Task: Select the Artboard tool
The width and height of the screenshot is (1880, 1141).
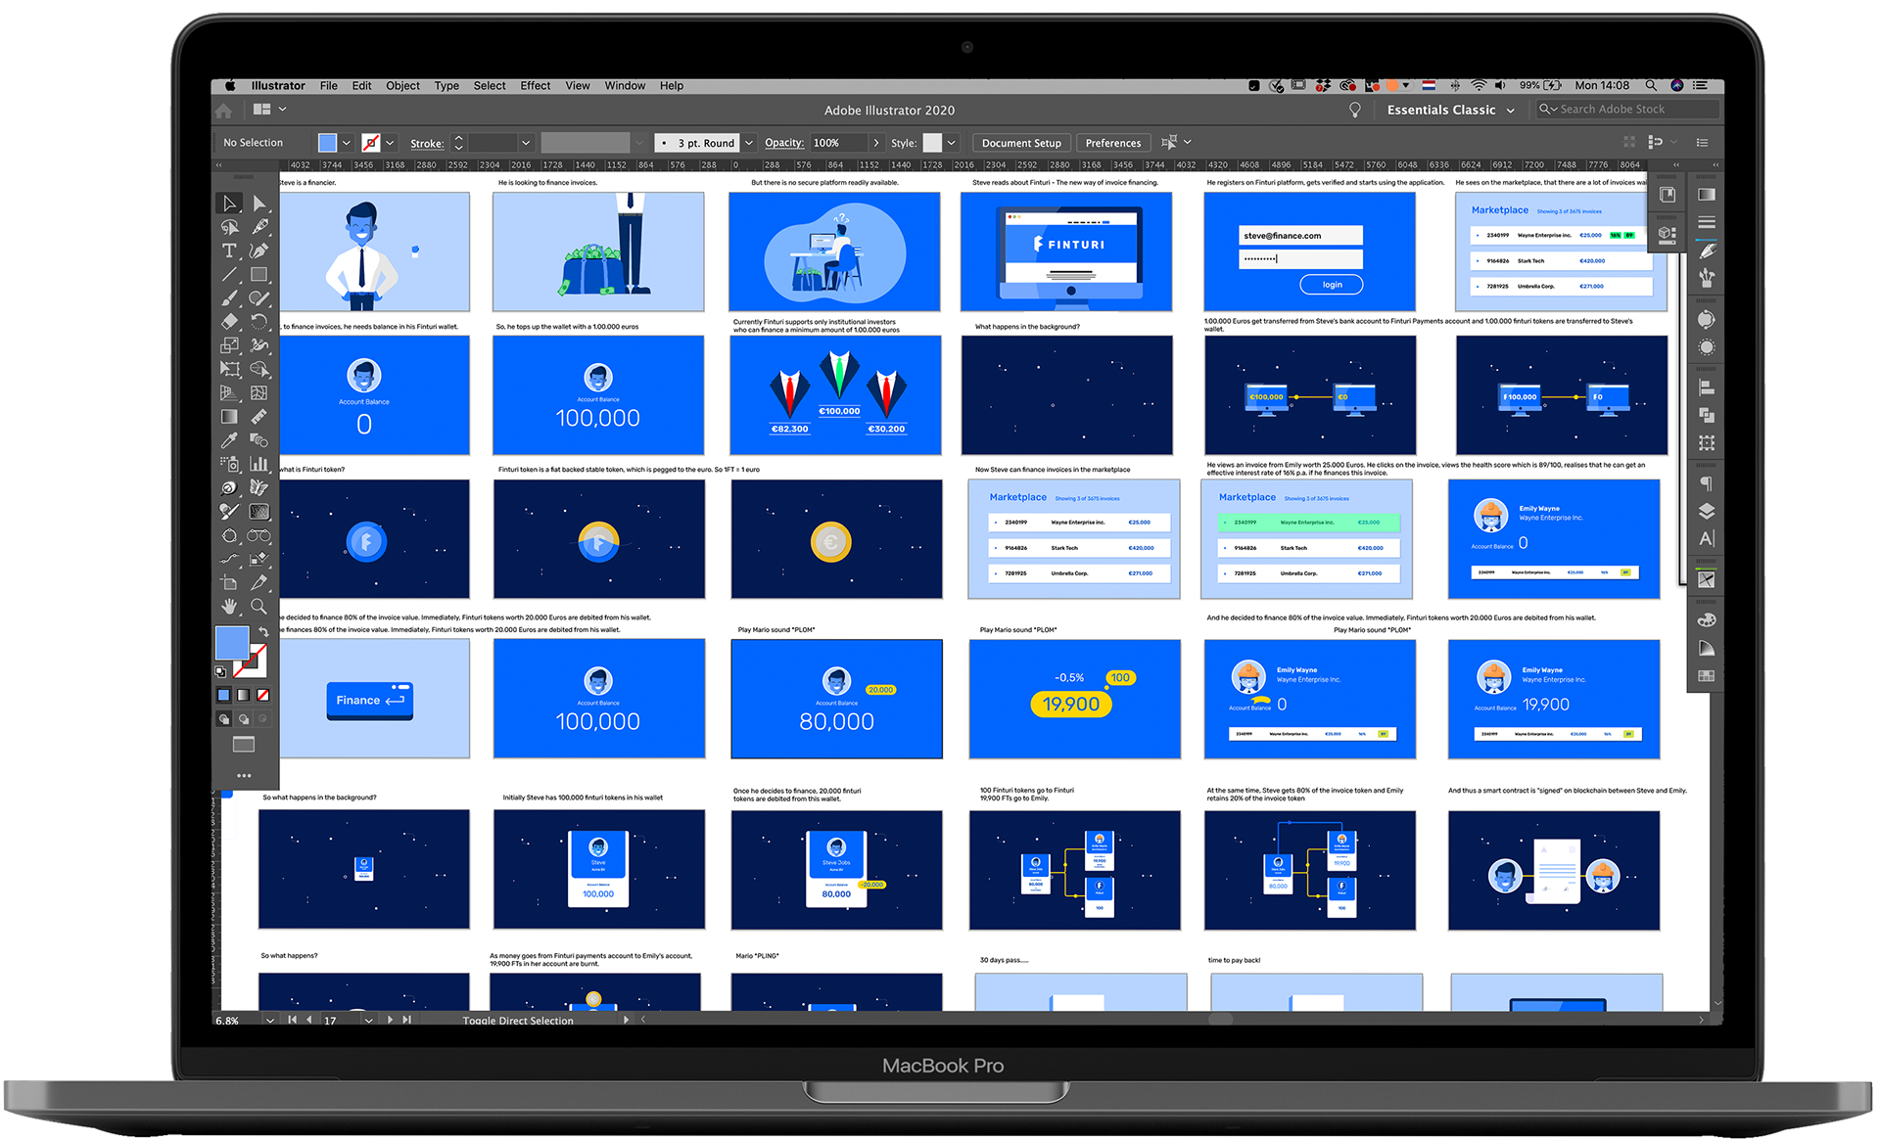Action: tap(229, 582)
